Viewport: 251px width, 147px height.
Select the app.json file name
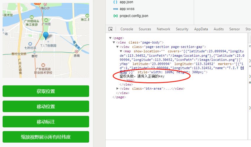[126, 2]
